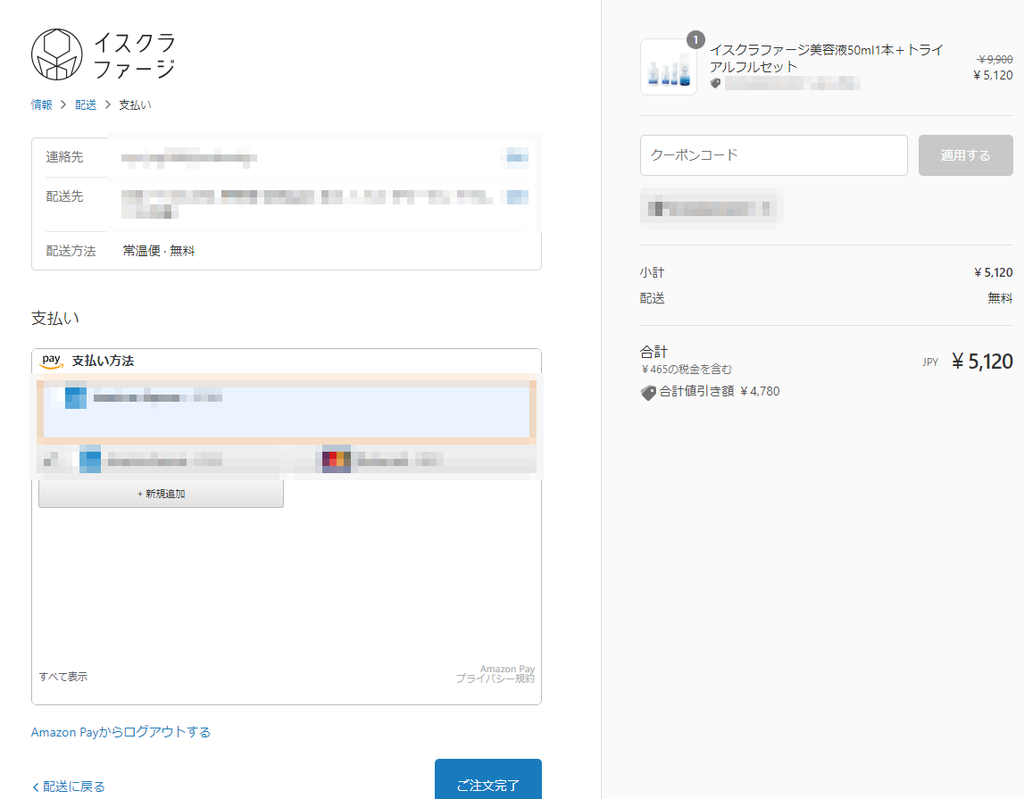Click the quantity badge showing 1
The height and width of the screenshot is (799, 1024).
pyautogui.click(x=695, y=40)
